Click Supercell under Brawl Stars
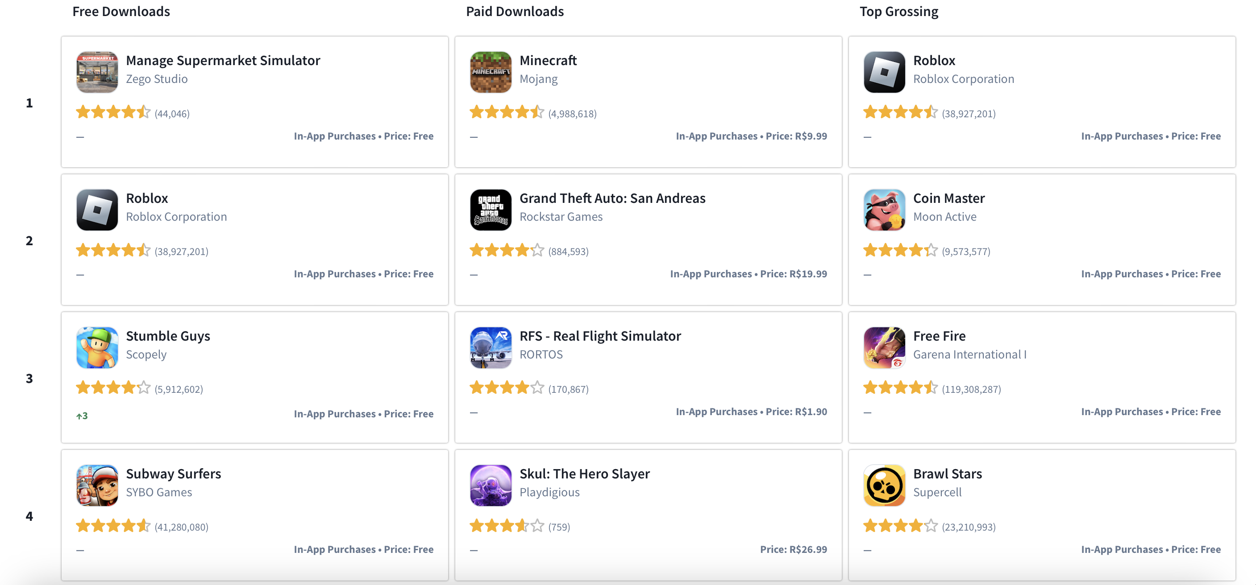1256x585 pixels. point(937,492)
